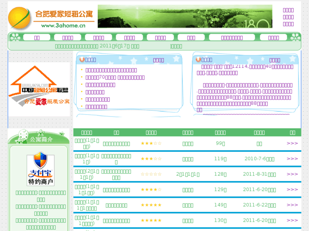Image resolution: width=309 pixels, height=231 pixels.
Task: Open the widest navigation menu button
Action: tap(232, 37)
